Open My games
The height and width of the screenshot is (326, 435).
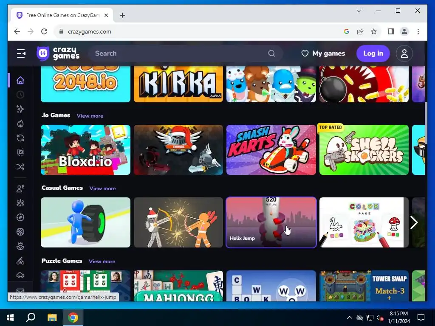pyautogui.click(x=323, y=53)
